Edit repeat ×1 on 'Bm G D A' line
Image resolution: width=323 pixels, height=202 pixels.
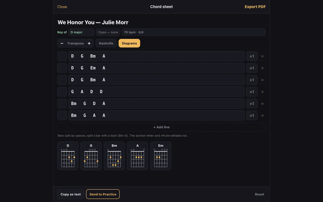pyautogui.click(x=252, y=104)
